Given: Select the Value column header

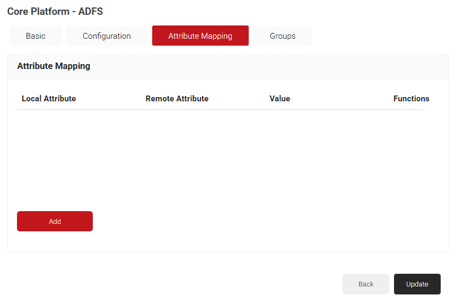Looking at the screenshot, I should 279,99.
